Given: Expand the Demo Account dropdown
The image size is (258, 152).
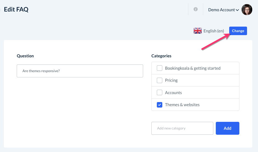Looking at the screenshot, I should (223, 10).
